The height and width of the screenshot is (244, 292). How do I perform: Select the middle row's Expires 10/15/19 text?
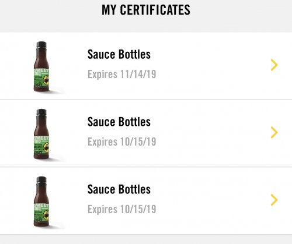(122, 142)
